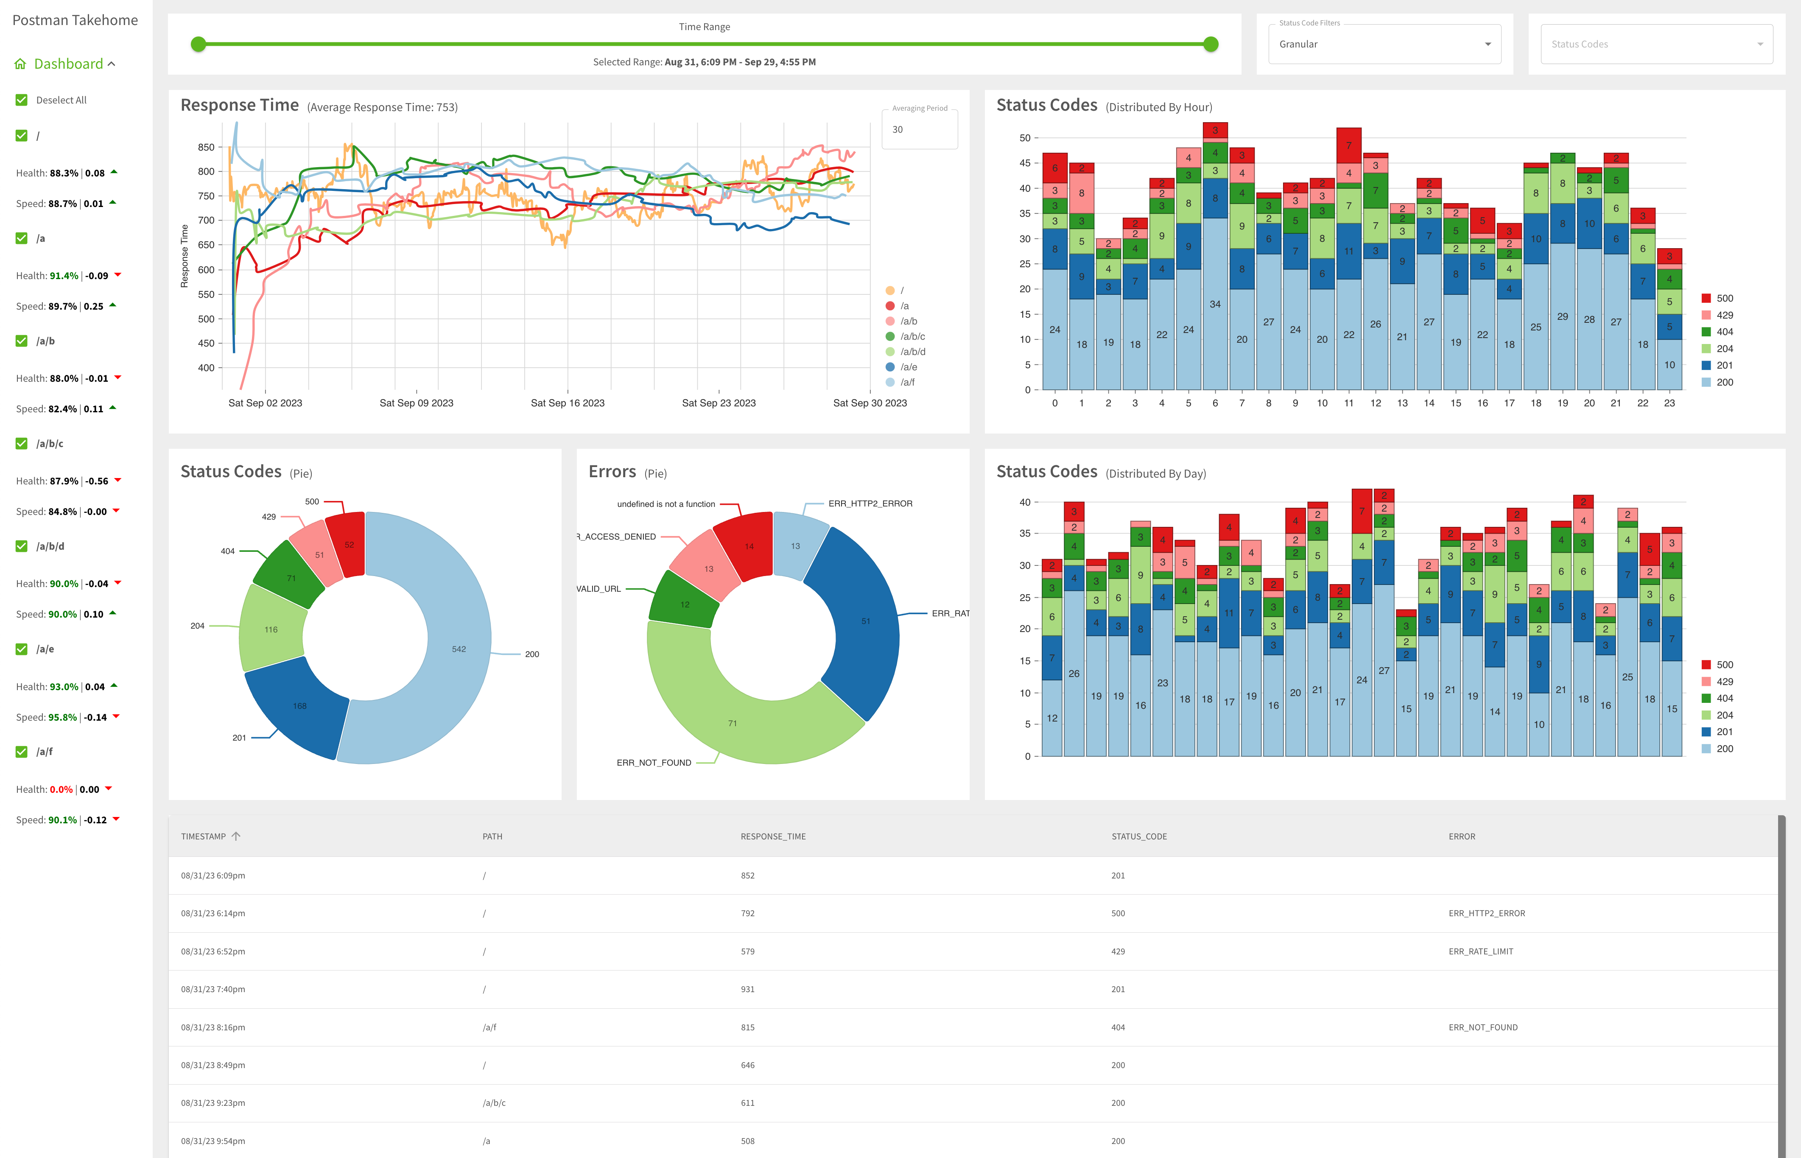Toggle the /a/b/c series in response time legend
The width and height of the screenshot is (1801, 1158).
pyautogui.click(x=906, y=336)
